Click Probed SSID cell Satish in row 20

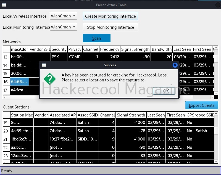[204, 131]
